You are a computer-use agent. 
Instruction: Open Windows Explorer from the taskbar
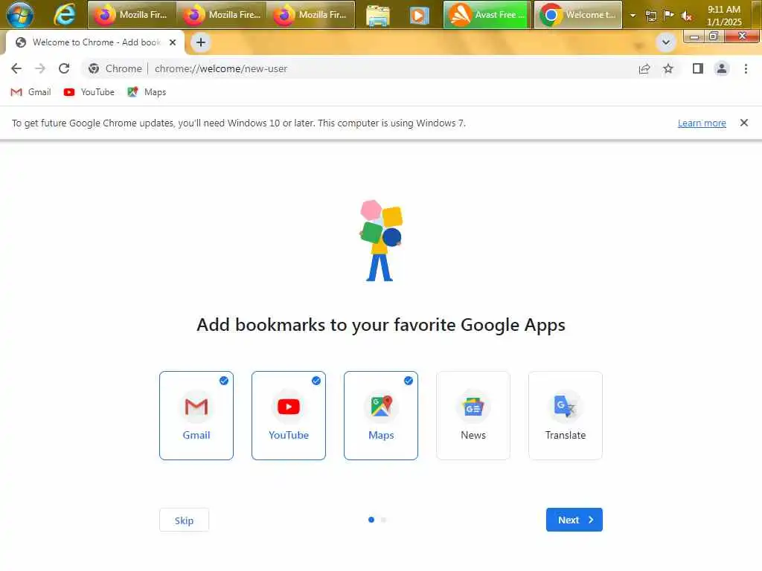pos(378,15)
